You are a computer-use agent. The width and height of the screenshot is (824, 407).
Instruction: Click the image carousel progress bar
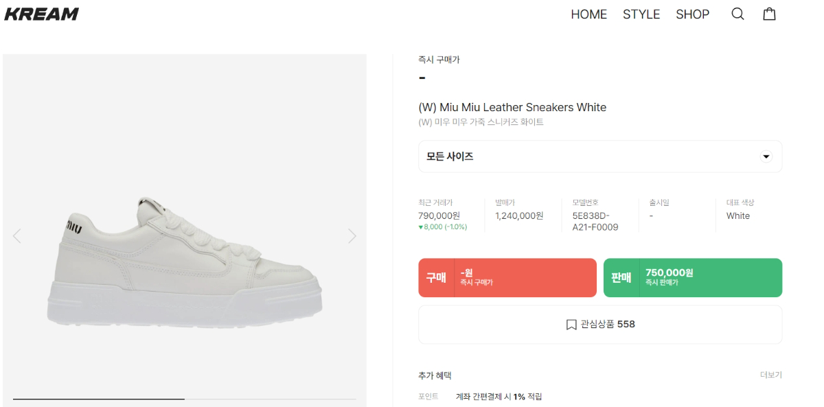click(x=184, y=399)
